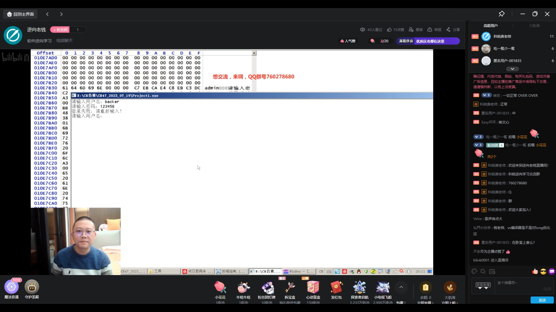This screenshot has height=312, width=556.
Task: Send the 拆宝盒 key gift
Action: (290, 291)
